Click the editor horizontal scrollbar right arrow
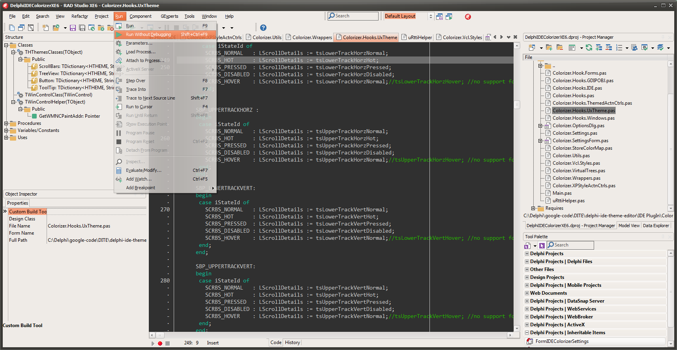 (510, 335)
